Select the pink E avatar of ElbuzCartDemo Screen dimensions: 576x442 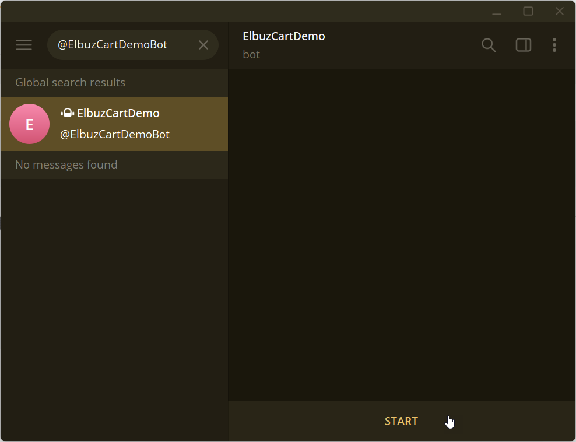pyautogui.click(x=30, y=124)
